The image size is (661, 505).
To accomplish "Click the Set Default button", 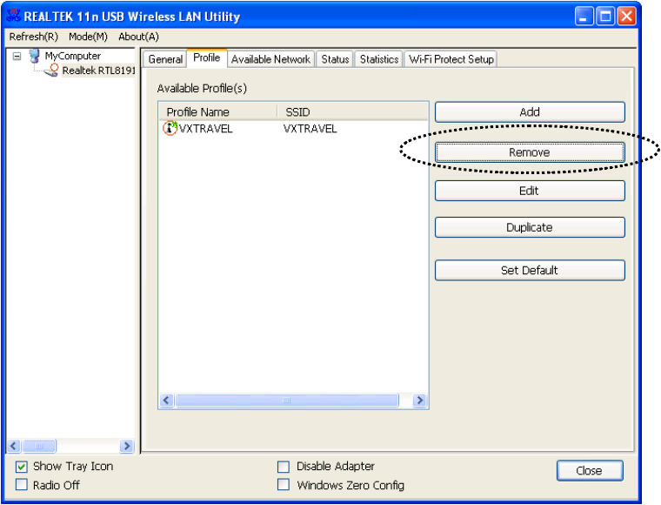I will pos(530,270).
